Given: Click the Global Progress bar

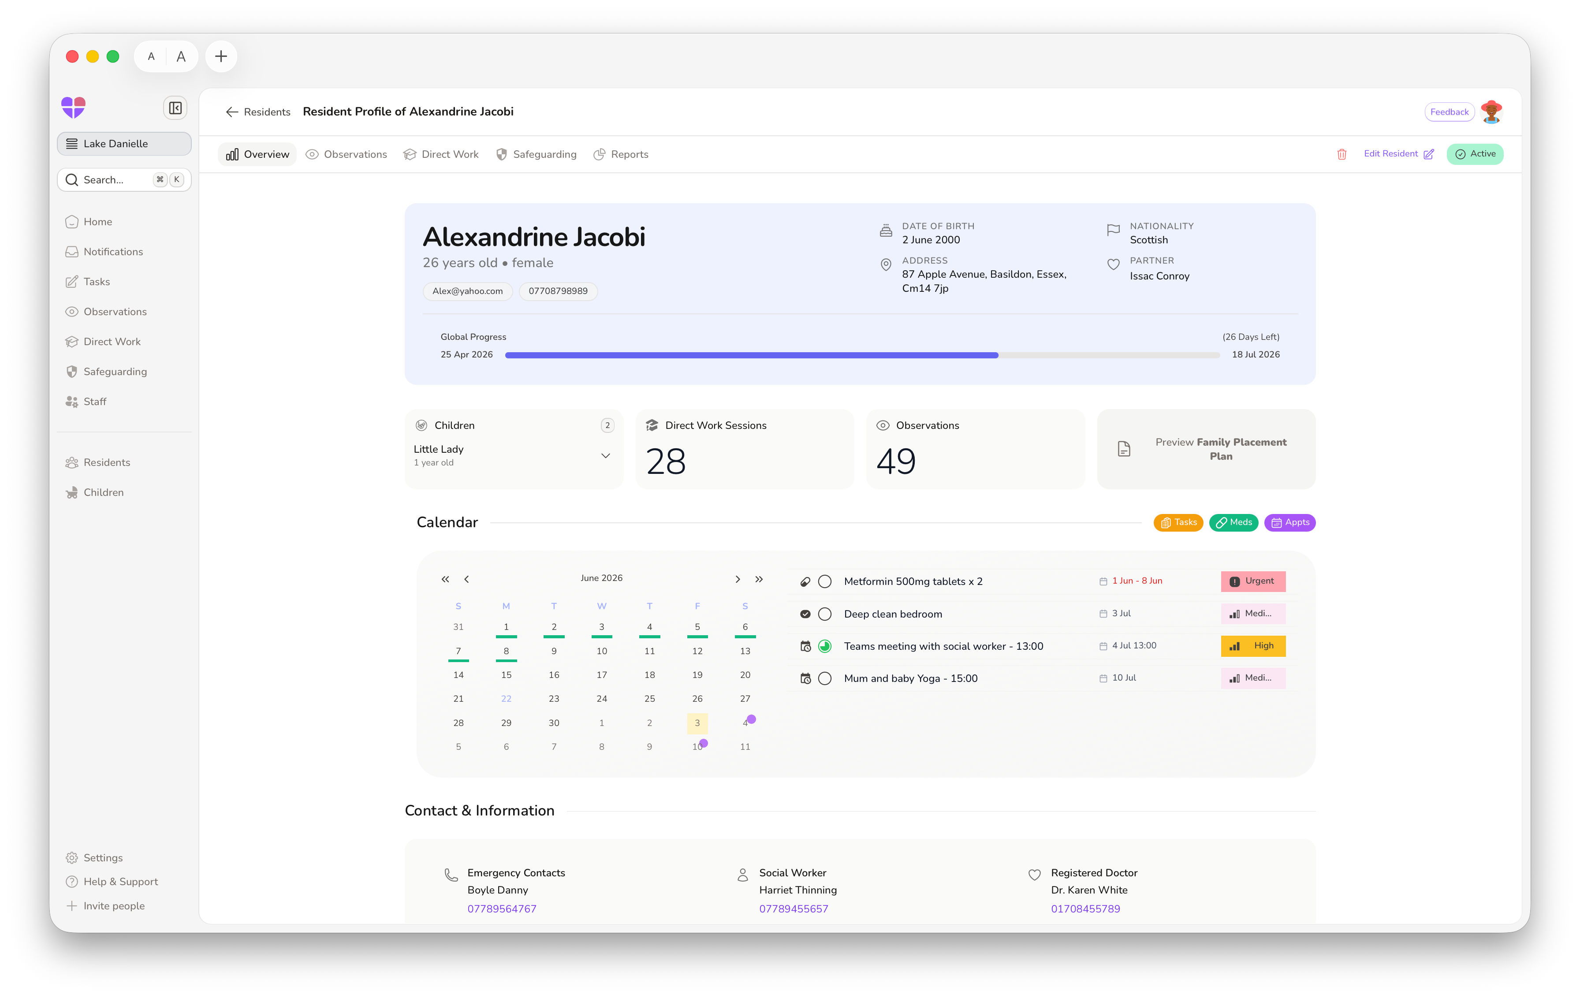Looking at the screenshot, I should click(862, 355).
